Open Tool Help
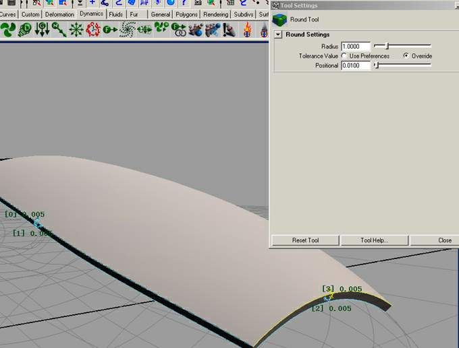The image size is (459, 348). click(x=374, y=240)
